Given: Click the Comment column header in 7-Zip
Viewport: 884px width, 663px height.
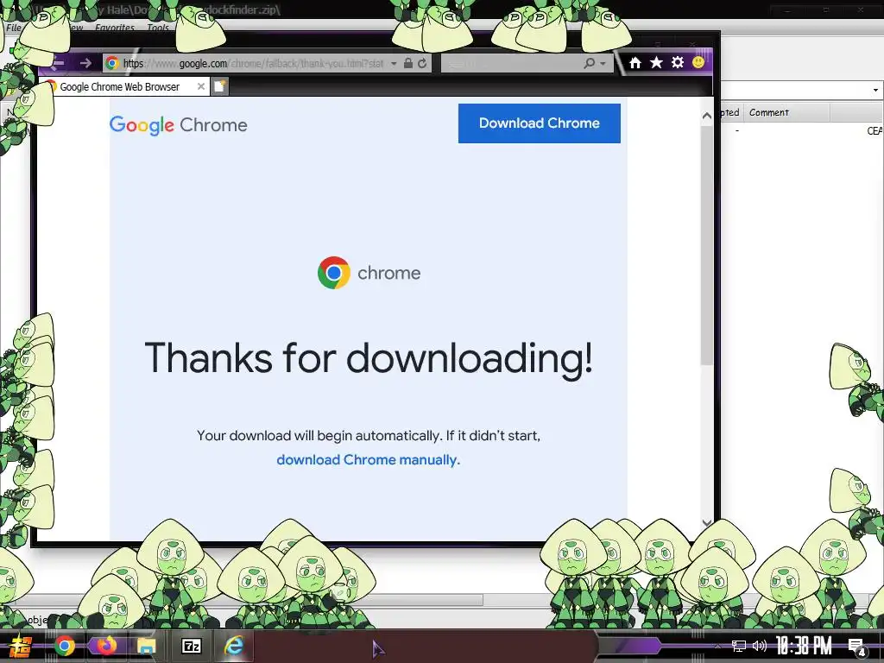Looking at the screenshot, I should coord(787,112).
